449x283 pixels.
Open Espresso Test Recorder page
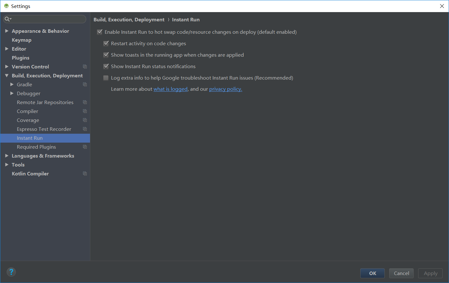(x=44, y=129)
